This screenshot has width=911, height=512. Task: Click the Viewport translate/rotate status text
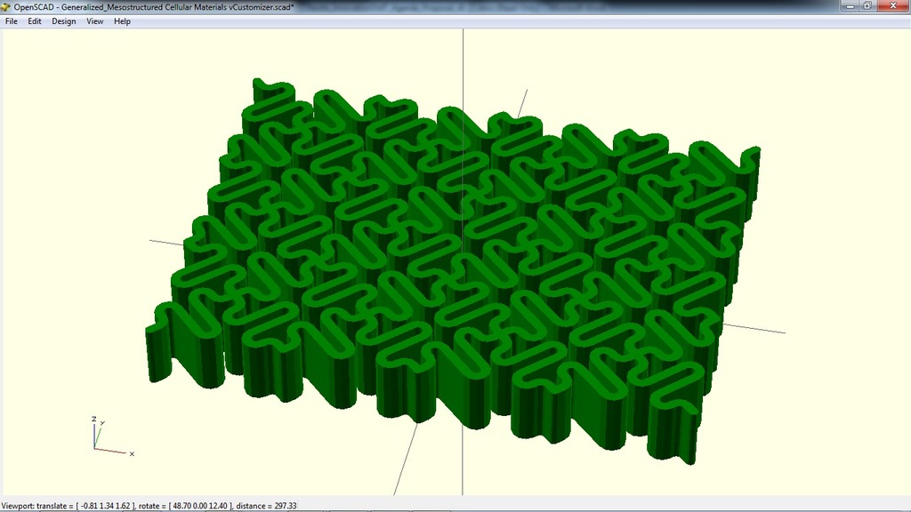coord(149,506)
